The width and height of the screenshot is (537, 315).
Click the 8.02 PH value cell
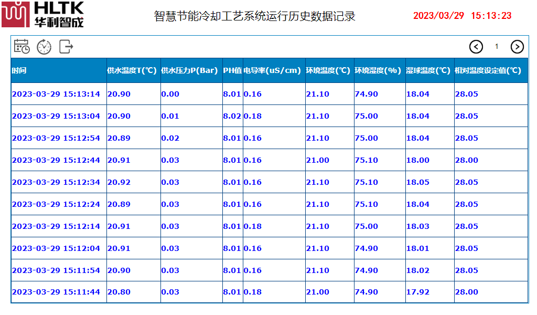pyautogui.click(x=232, y=116)
